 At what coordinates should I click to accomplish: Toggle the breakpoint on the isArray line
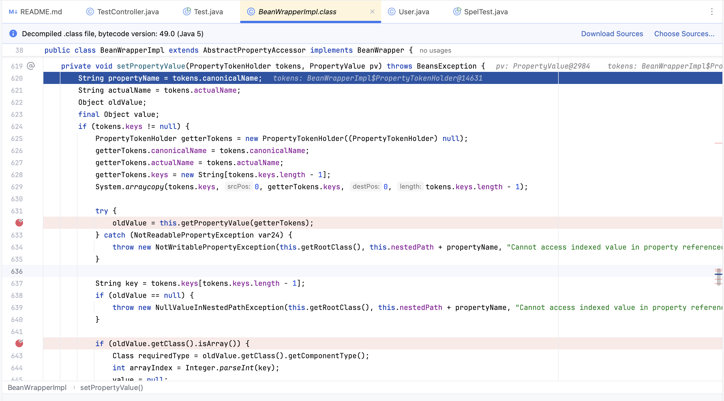(x=19, y=343)
